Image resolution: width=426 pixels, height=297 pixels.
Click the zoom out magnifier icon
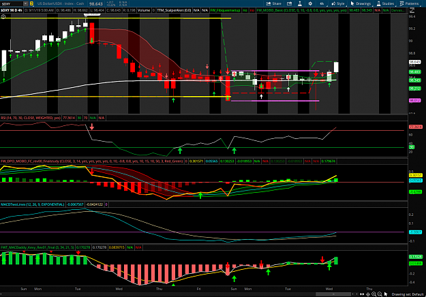click(380, 294)
